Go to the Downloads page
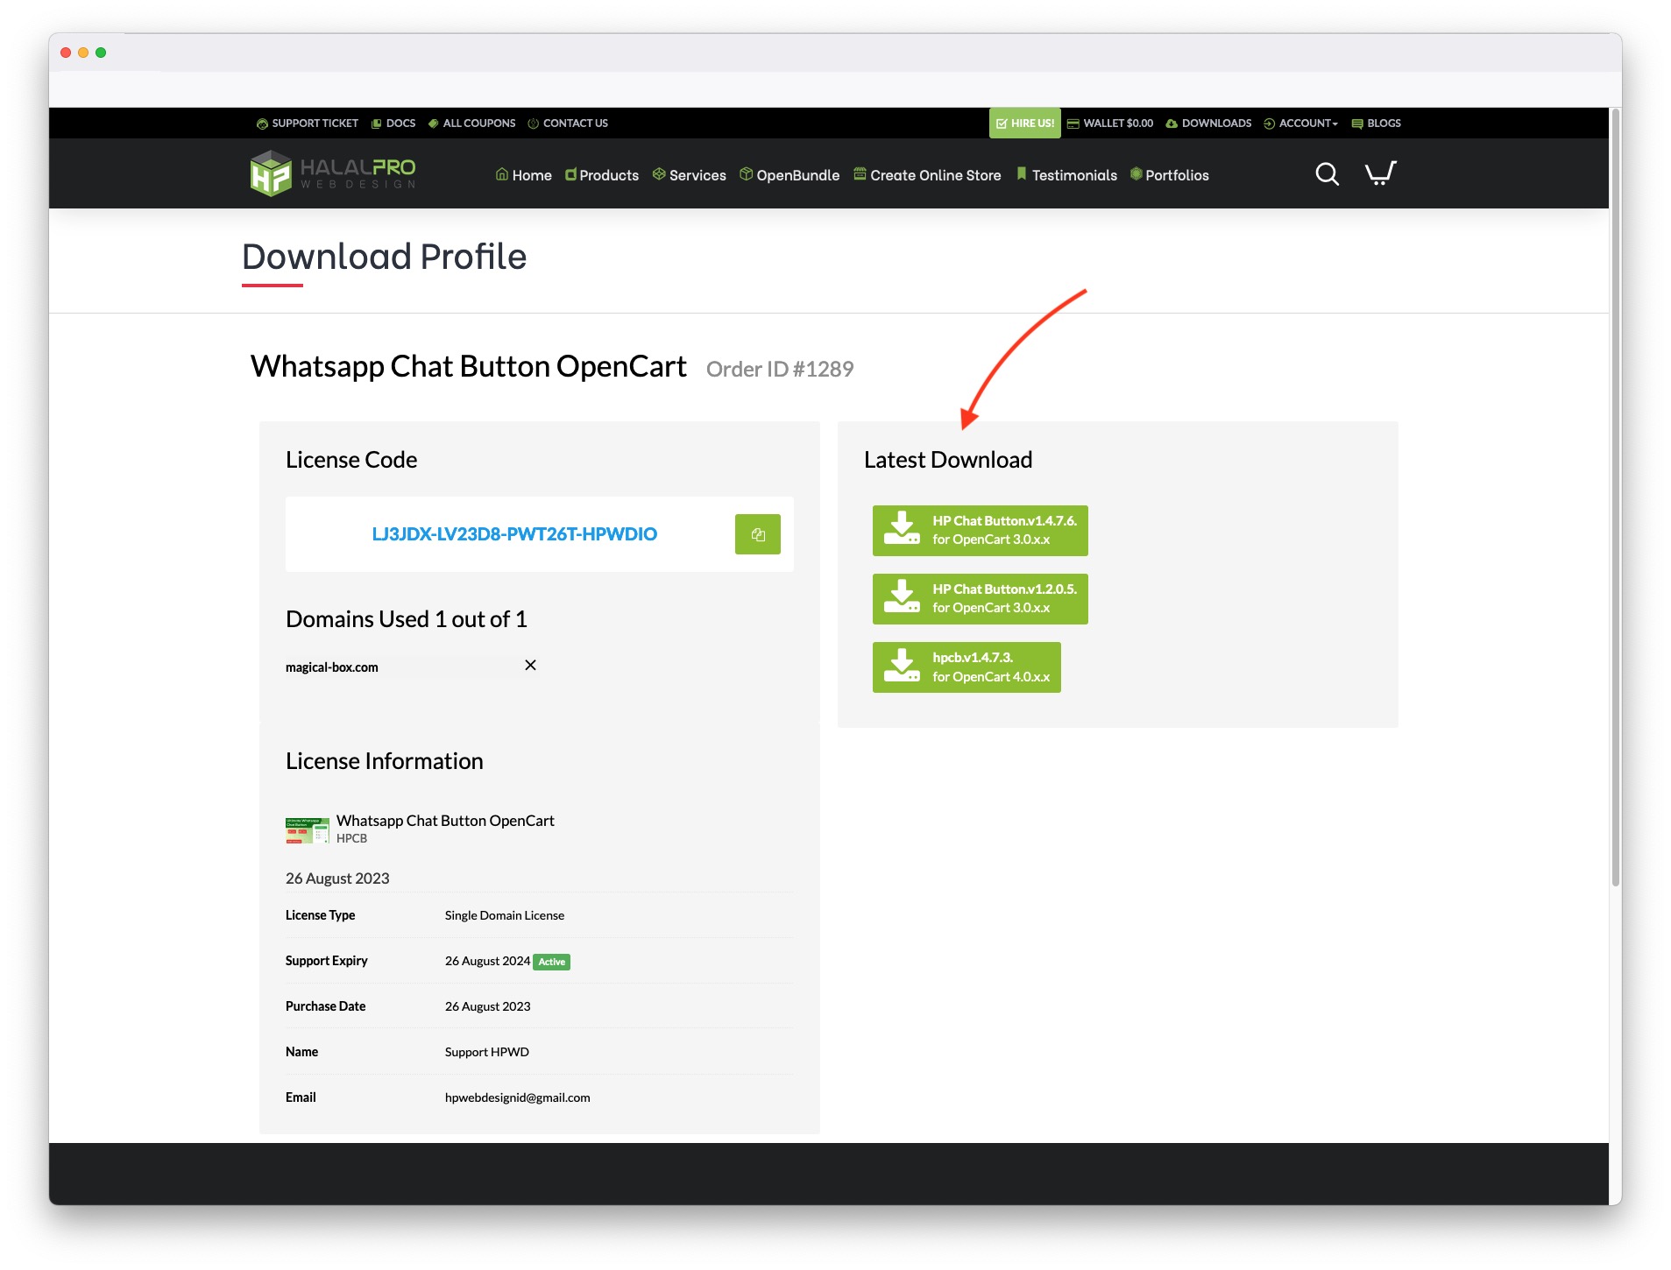Image resolution: width=1671 pixels, height=1270 pixels. (x=1208, y=123)
